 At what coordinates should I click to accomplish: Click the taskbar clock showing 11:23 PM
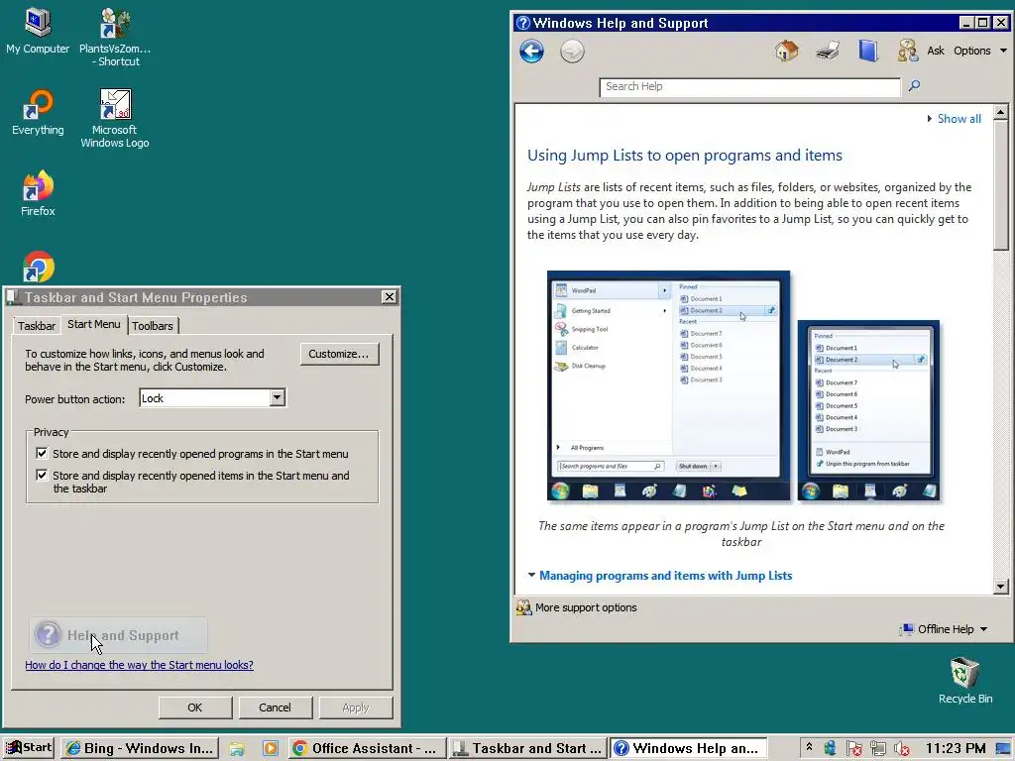click(x=956, y=749)
